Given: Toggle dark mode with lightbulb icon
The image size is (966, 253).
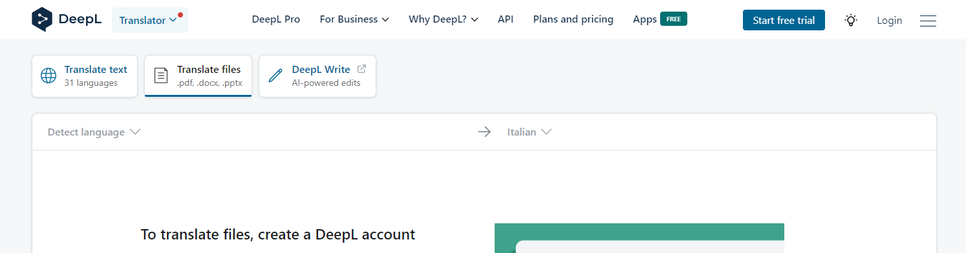Looking at the screenshot, I should [x=851, y=20].
